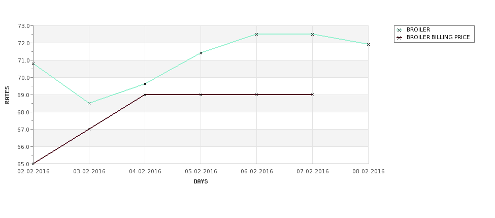The height and width of the screenshot is (218, 495).
Task: Click BROILER data point on 02-02-2016
Action: pos(34,64)
